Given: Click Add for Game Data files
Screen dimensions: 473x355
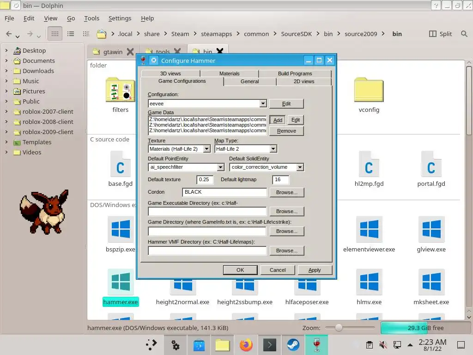Looking at the screenshot, I should click(278, 120).
